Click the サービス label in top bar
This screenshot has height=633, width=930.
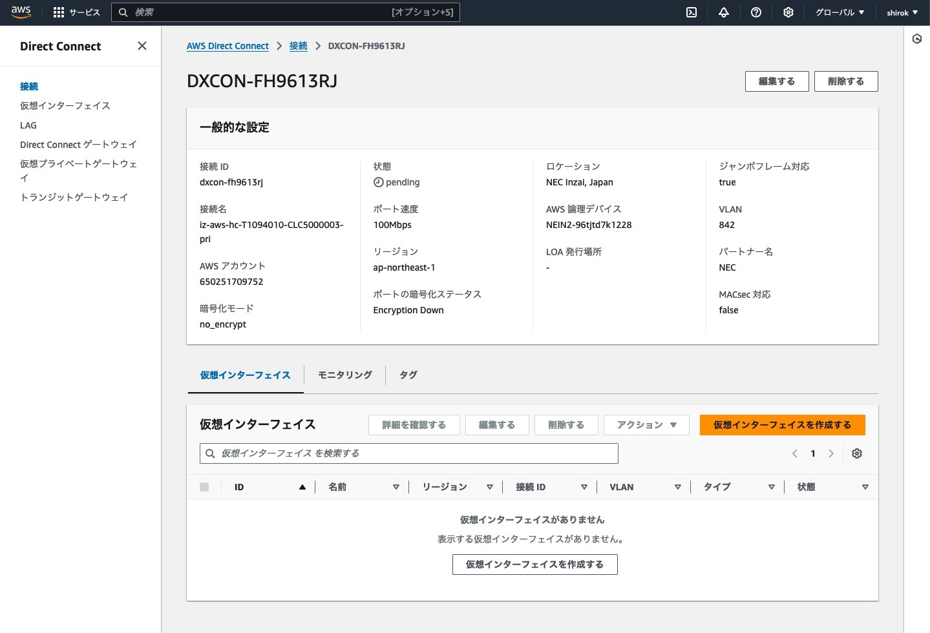(x=84, y=12)
